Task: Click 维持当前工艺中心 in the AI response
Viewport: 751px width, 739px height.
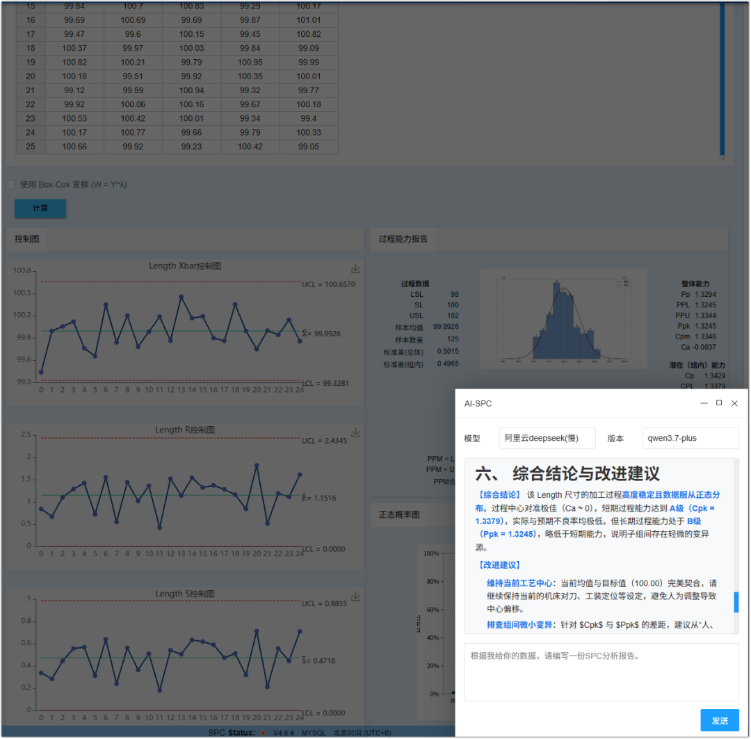Action: (x=519, y=583)
